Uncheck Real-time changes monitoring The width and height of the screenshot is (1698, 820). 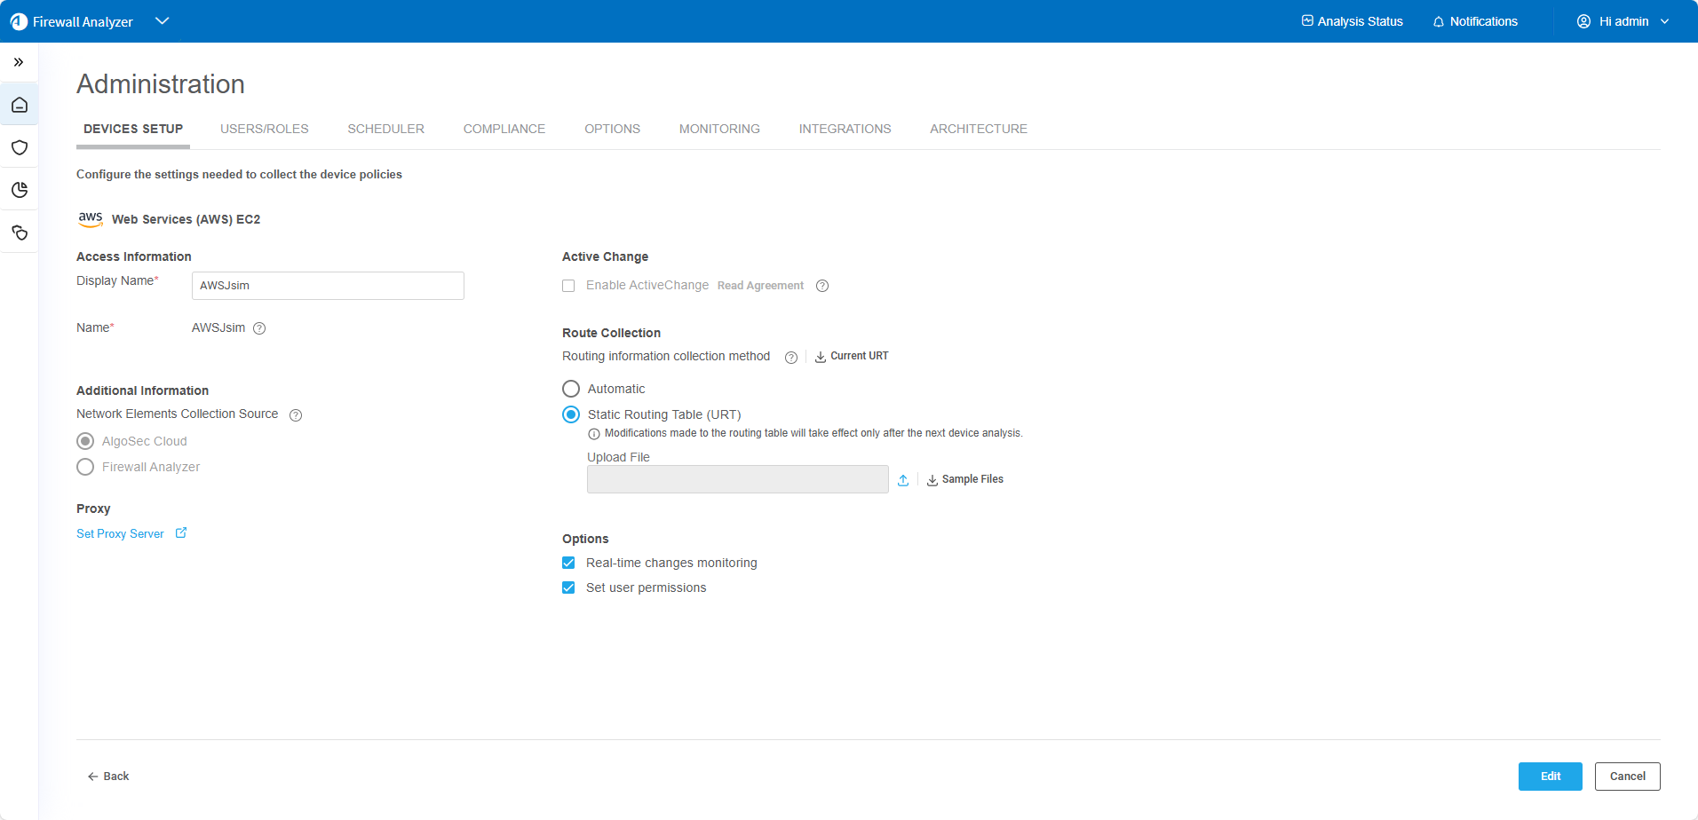(568, 563)
